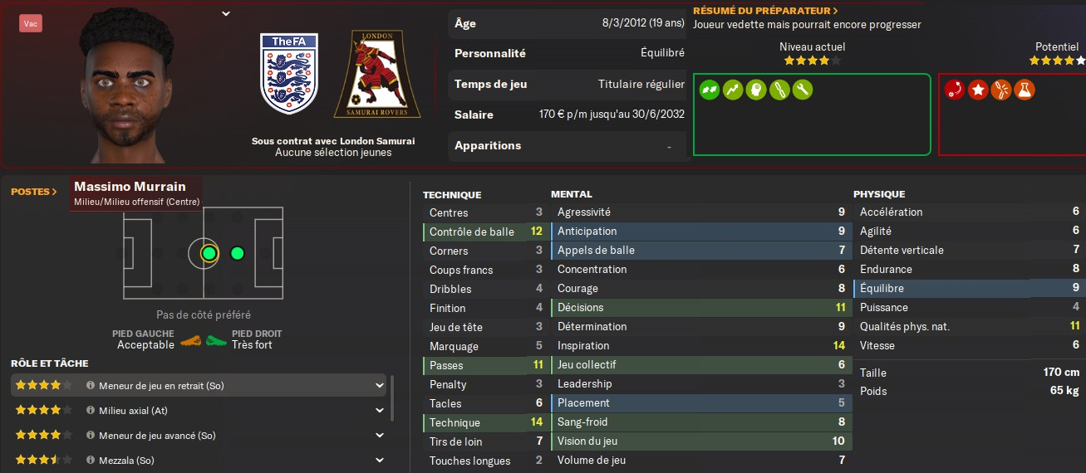The height and width of the screenshot is (473, 1086).
Task: Click the TheFA England crest
Action: [x=288, y=74]
